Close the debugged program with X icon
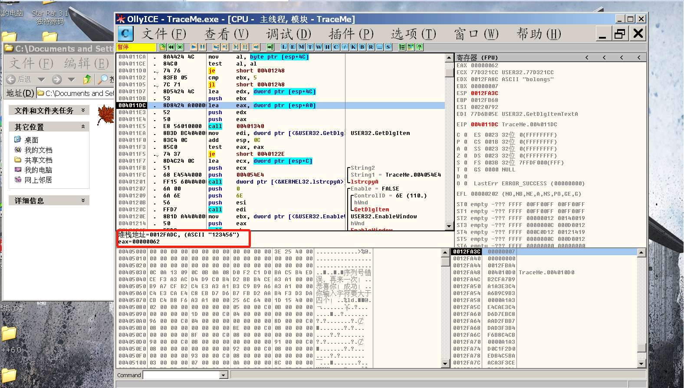Viewport: 684px width, 388px height. (180, 47)
